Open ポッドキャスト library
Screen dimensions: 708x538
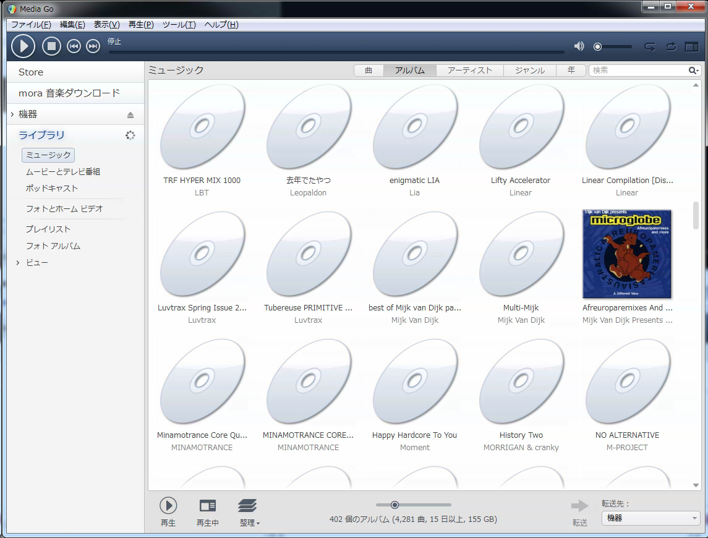click(51, 189)
